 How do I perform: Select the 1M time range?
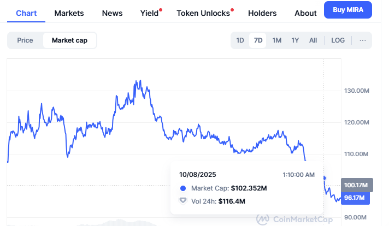[276, 40]
